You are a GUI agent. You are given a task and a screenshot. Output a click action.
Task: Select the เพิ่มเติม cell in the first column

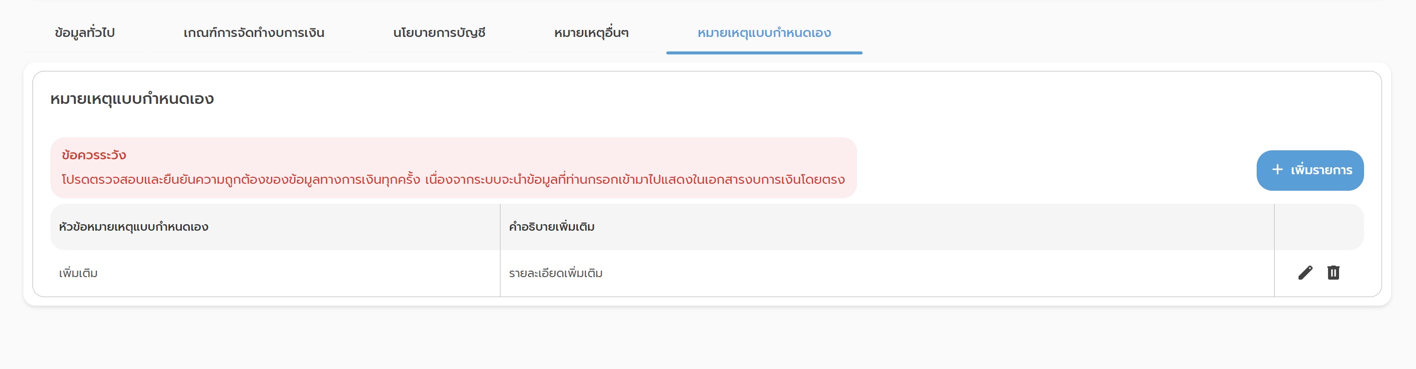pyautogui.click(x=78, y=273)
